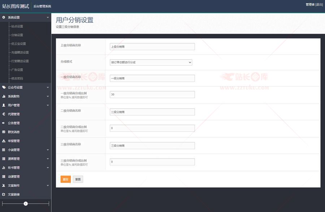Click the user icon beside 用户管理
Image resolution: width=325 pixels, height=212 pixels.
pos(4,105)
